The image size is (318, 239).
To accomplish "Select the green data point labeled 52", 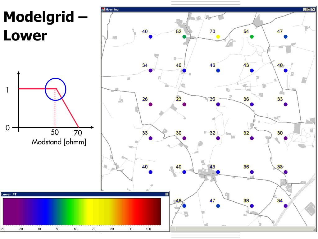I will 184,37.
